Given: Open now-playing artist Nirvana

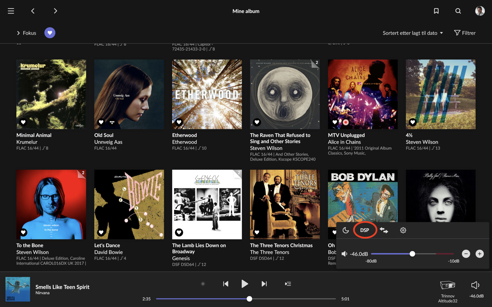Looking at the screenshot, I should (42, 293).
